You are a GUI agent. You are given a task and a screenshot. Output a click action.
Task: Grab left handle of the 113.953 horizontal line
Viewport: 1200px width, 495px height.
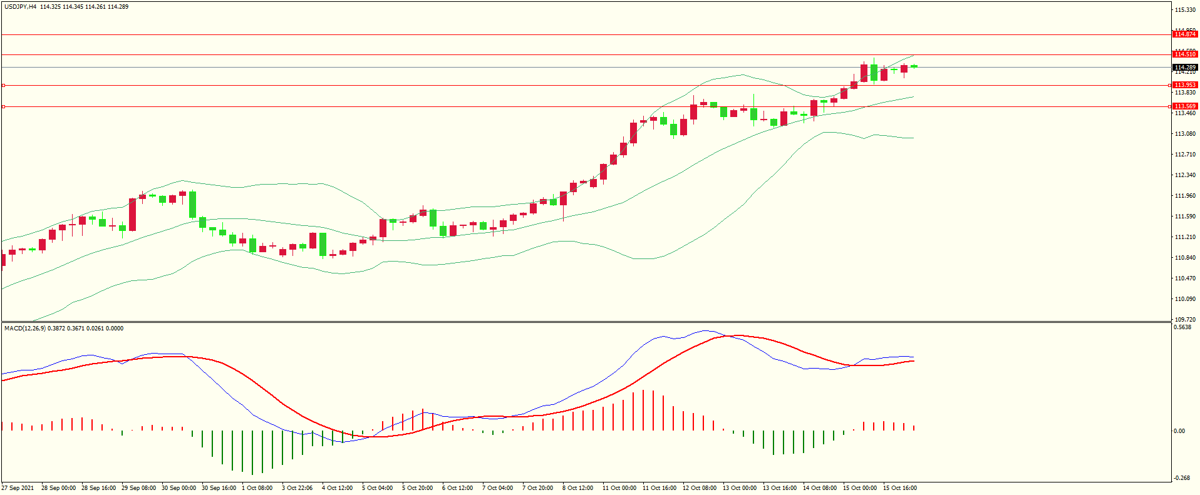tap(3, 85)
